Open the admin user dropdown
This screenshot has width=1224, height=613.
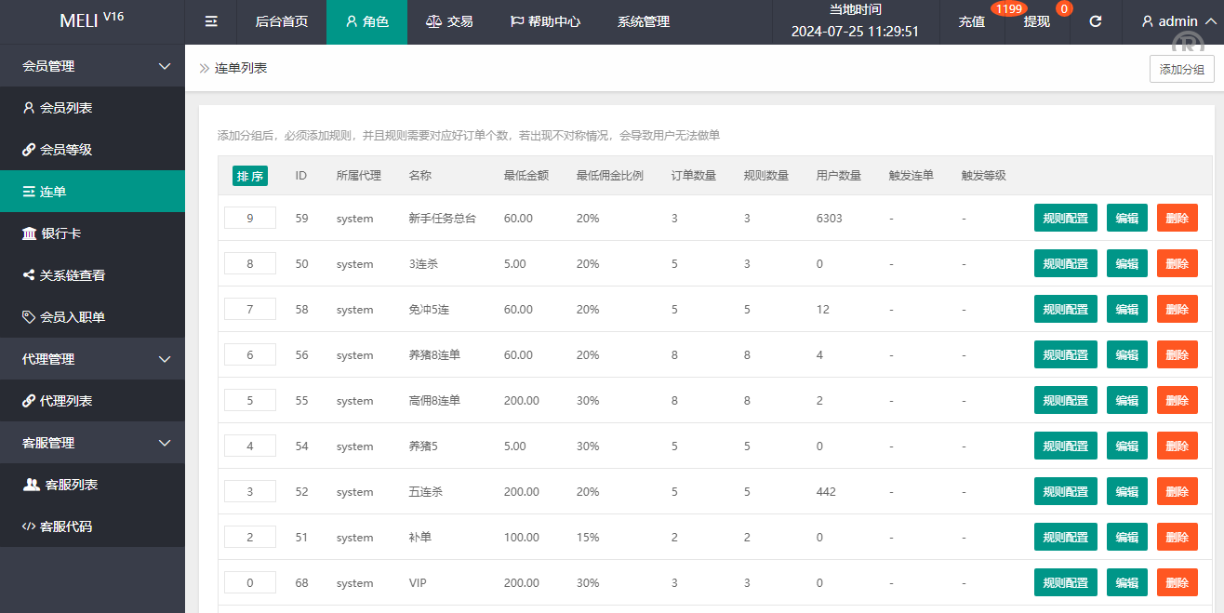pos(1173,21)
